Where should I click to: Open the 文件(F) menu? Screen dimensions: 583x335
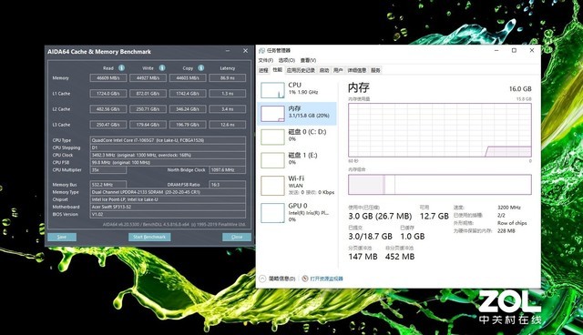point(265,60)
